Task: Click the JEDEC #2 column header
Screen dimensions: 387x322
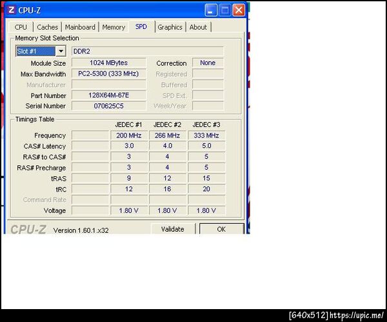Action: pyautogui.click(x=167, y=125)
